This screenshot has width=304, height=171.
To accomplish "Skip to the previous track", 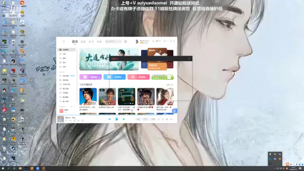I will [109, 119].
